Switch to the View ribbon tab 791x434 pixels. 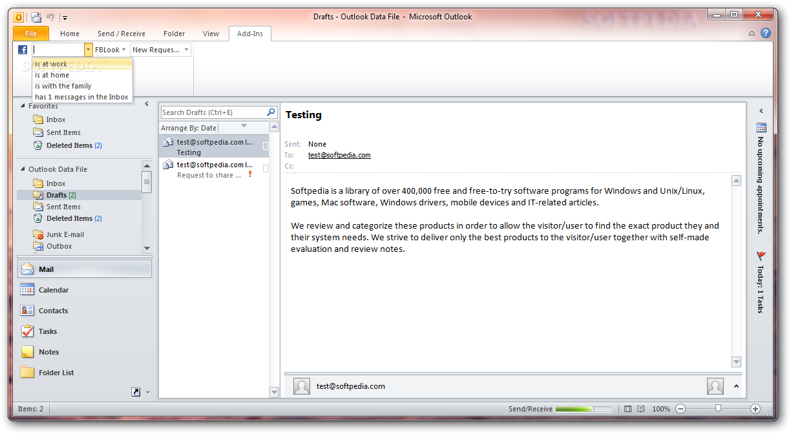pos(211,34)
